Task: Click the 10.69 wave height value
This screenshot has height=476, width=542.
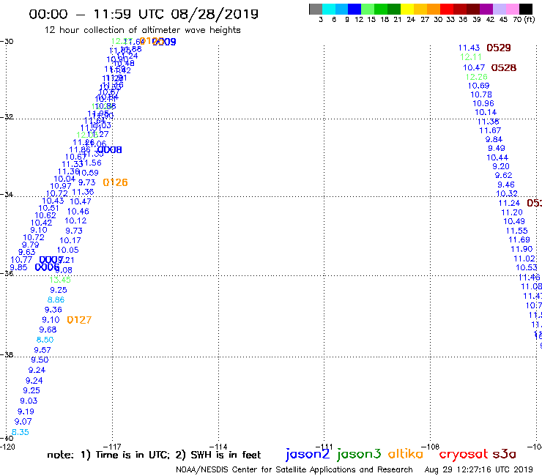Action: [x=479, y=86]
